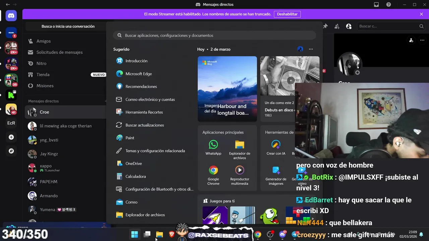Open Buscar actualizaciones
The height and width of the screenshot is (241, 429).
pos(154,125)
